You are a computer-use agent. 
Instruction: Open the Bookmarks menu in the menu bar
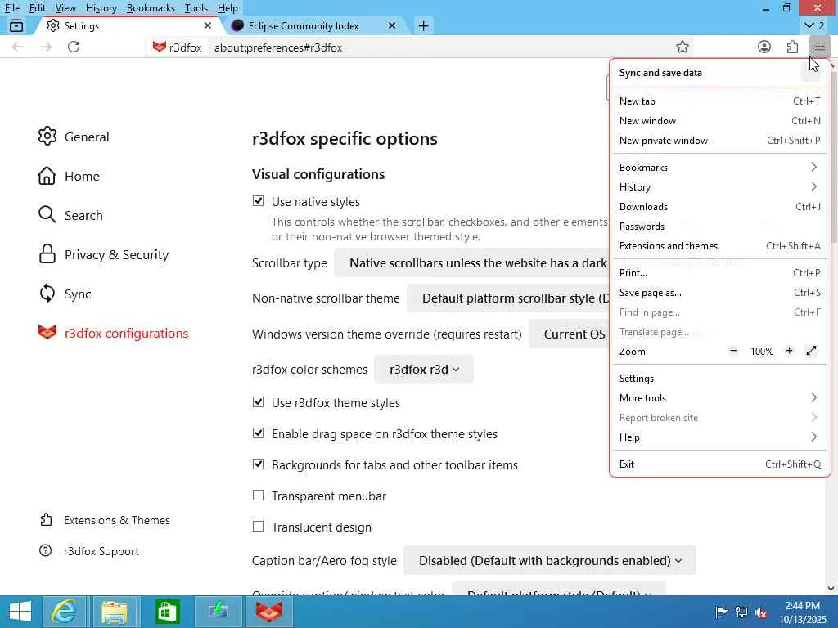click(x=151, y=8)
